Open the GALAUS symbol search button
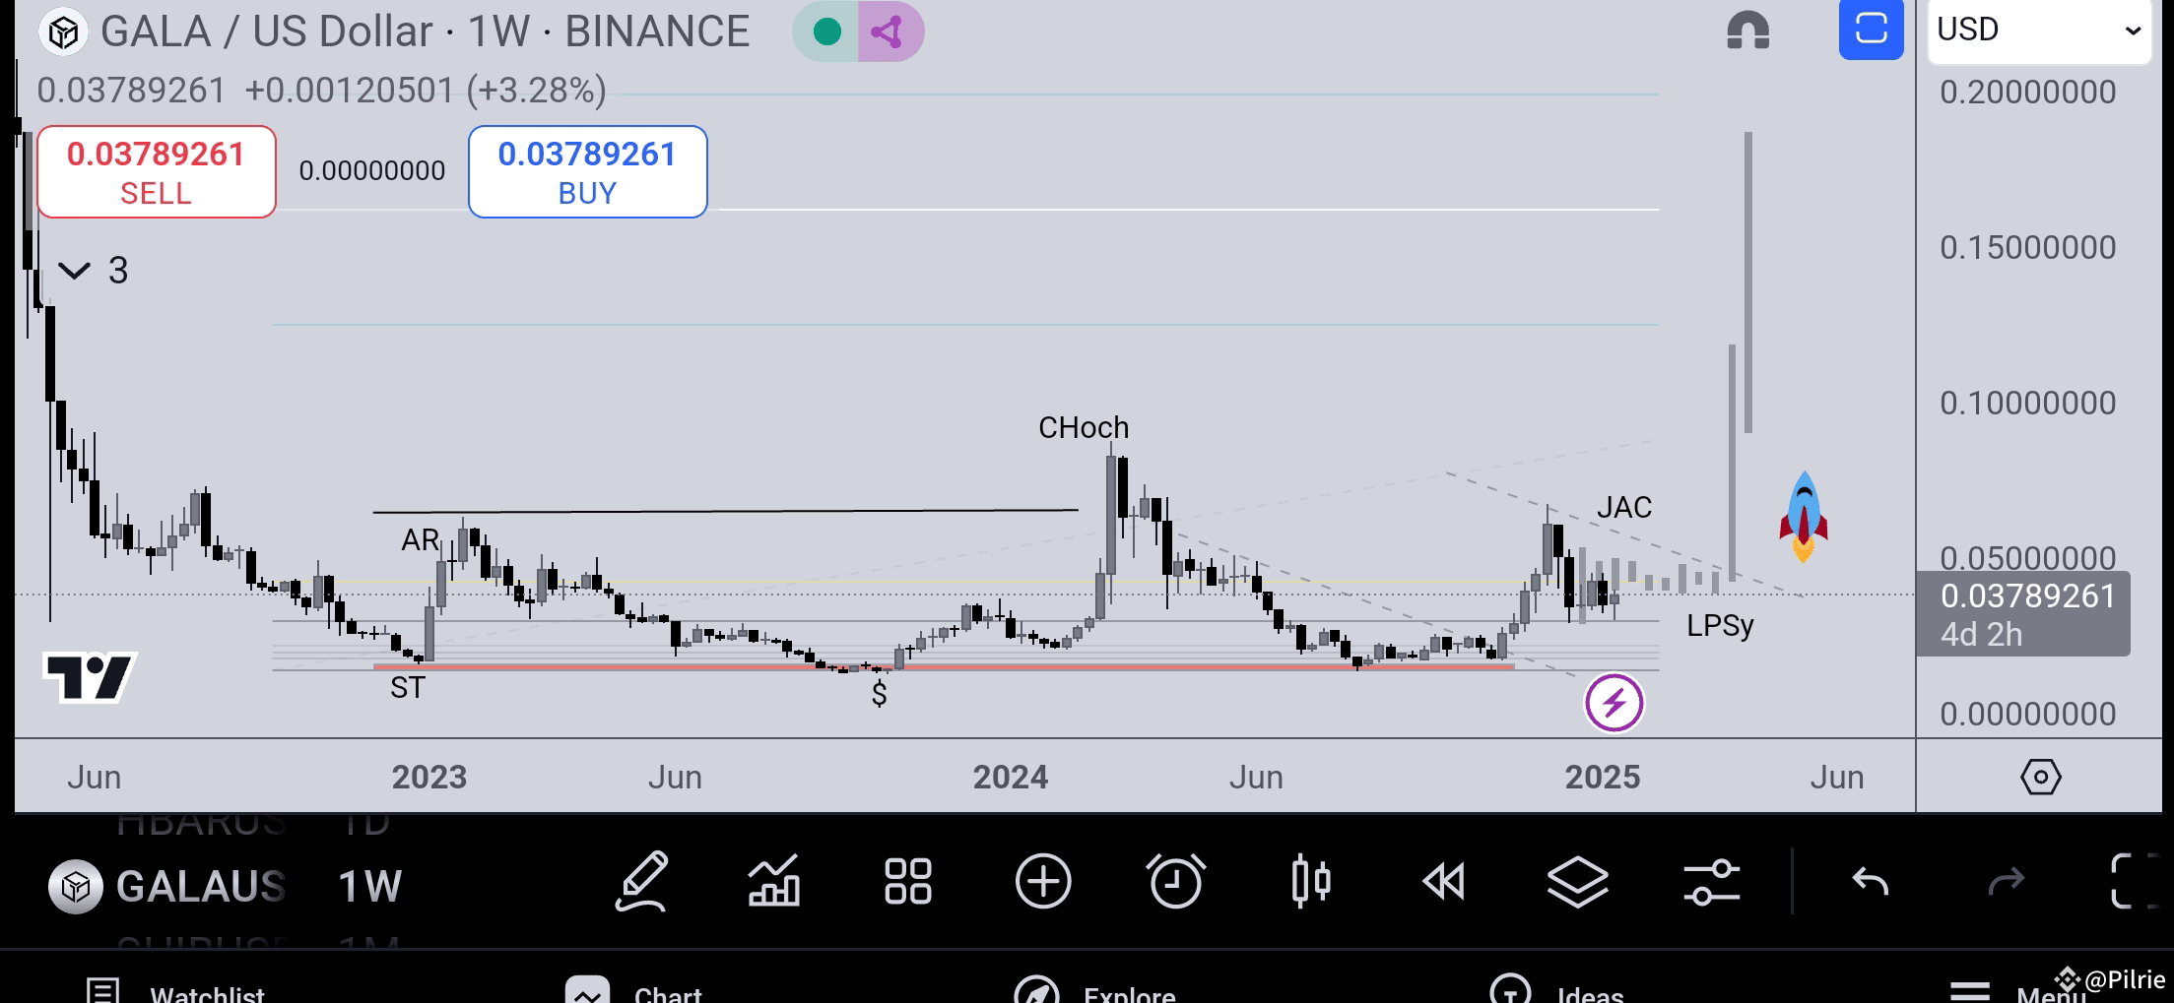This screenshot has width=2174, height=1003. coord(167,886)
